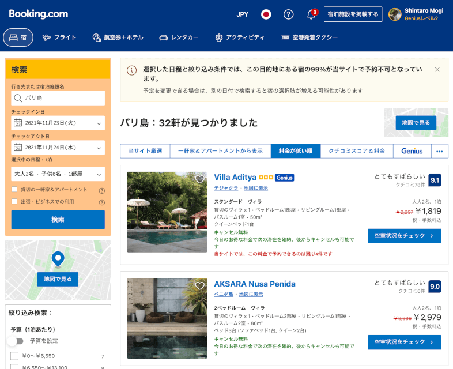Open the AKSARA Nusa Penida photo
453x369 pixels.
[x=167, y=318]
